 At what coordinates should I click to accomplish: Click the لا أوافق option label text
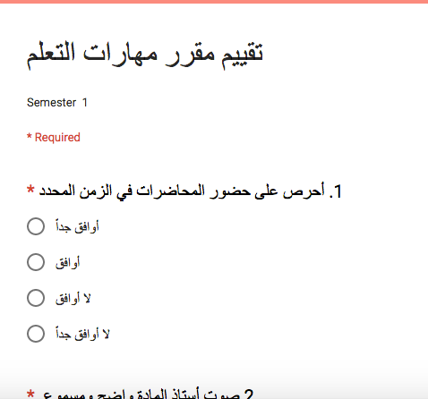click(x=73, y=298)
